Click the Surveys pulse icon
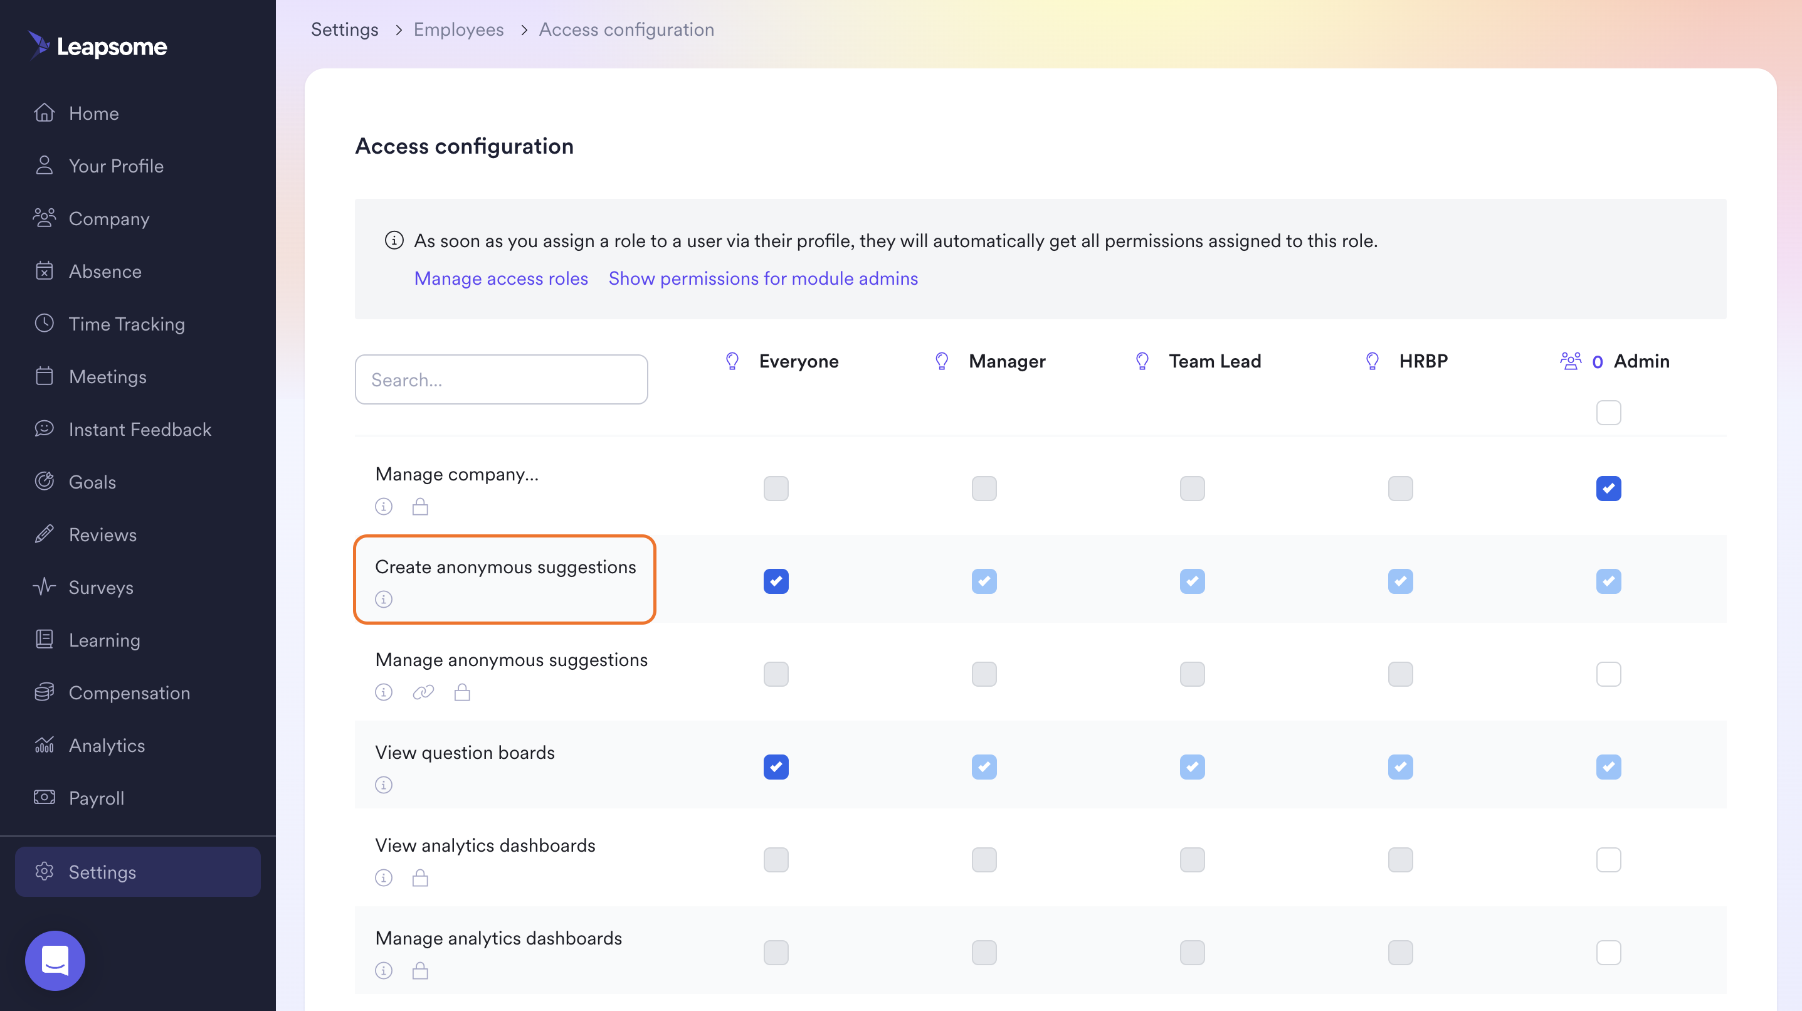Screen dimensions: 1802x1011 pyautogui.click(x=44, y=587)
